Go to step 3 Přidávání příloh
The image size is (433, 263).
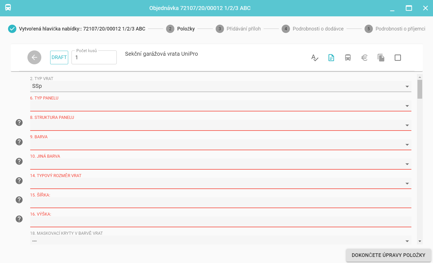point(238,29)
